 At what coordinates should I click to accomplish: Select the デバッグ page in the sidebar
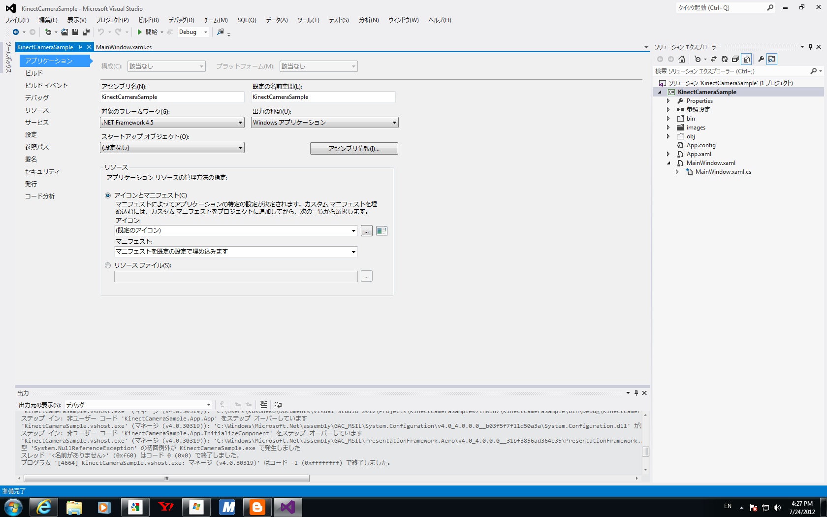[37, 97]
